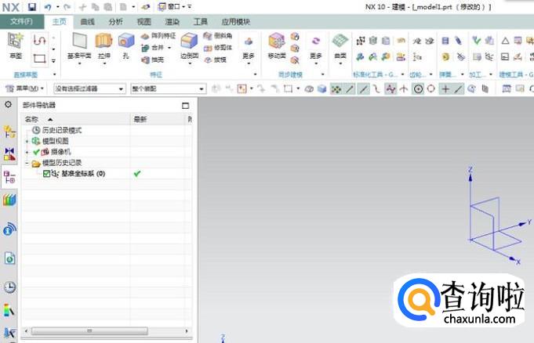This screenshot has height=343, width=534.
Task: Open the 文件(F) menu
Action: pyautogui.click(x=21, y=22)
